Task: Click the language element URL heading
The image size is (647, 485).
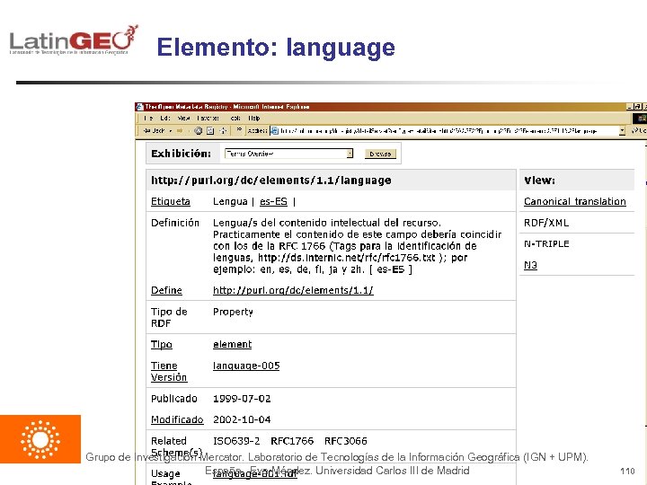Action: (x=271, y=181)
